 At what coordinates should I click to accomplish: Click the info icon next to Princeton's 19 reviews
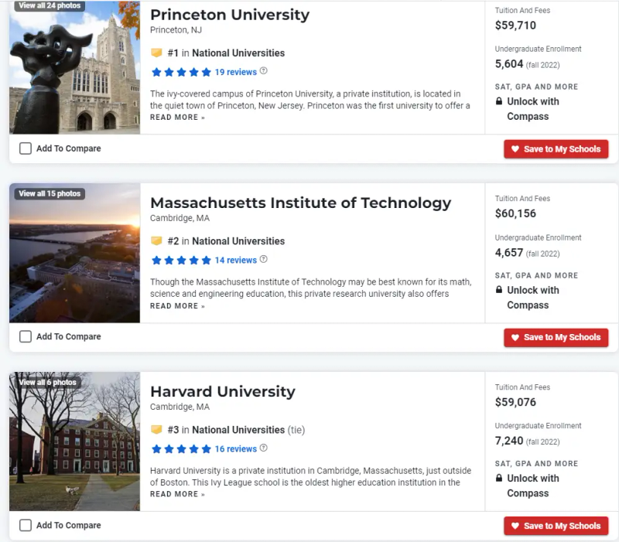264,71
